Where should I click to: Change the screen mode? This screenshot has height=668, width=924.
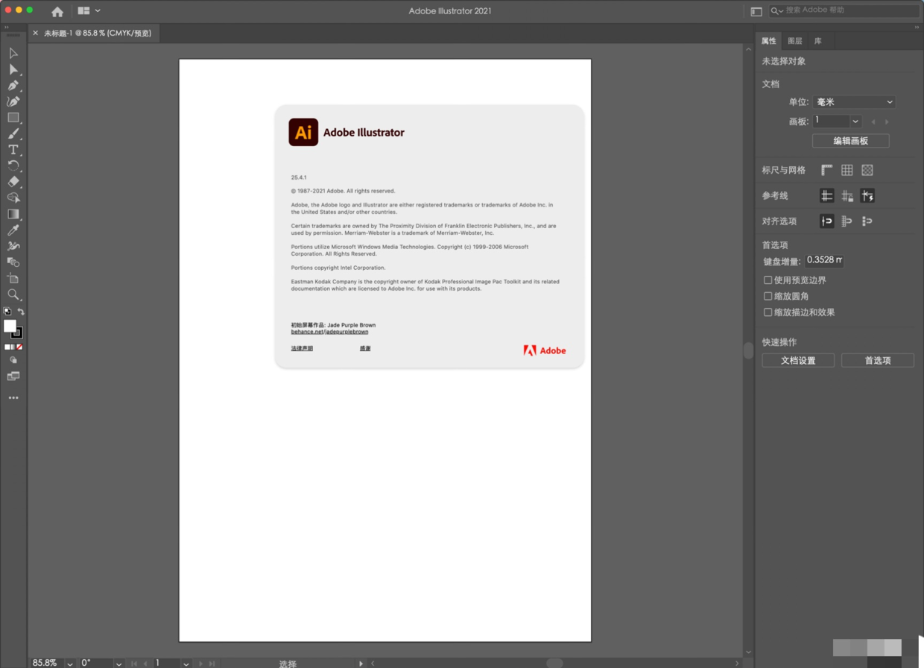click(13, 376)
